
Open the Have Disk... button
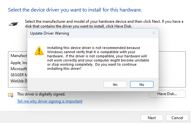click(167, 94)
